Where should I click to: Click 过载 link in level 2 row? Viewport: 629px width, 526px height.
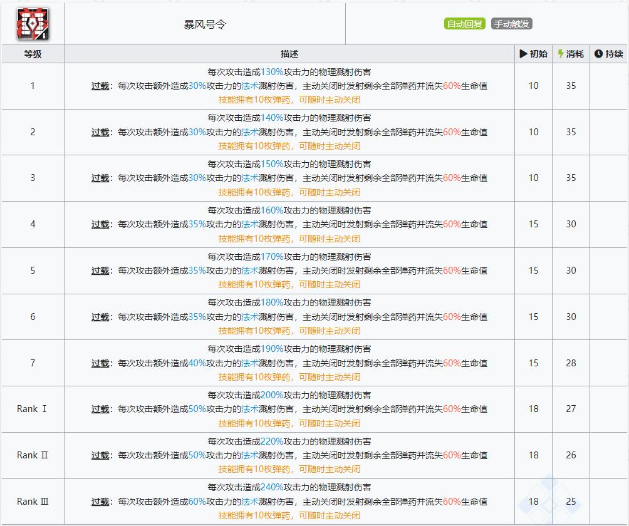point(100,132)
